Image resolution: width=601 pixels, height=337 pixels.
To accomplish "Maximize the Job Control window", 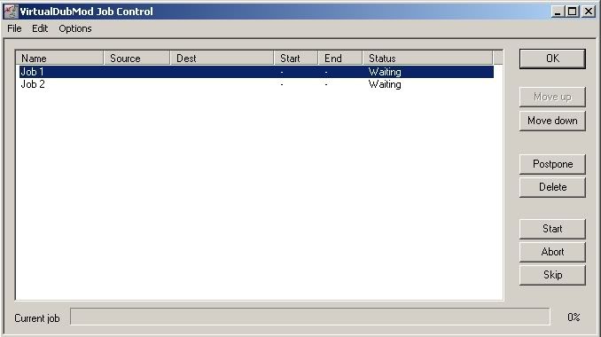I will (x=572, y=12).
